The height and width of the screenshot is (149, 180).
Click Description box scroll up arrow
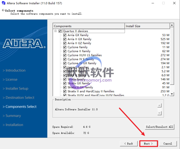tap(160, 105)
